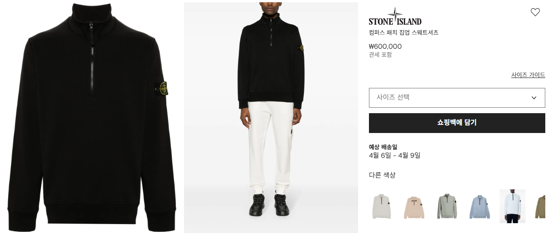Click the 예상 배송일 delivery date range

pos(395,156)
